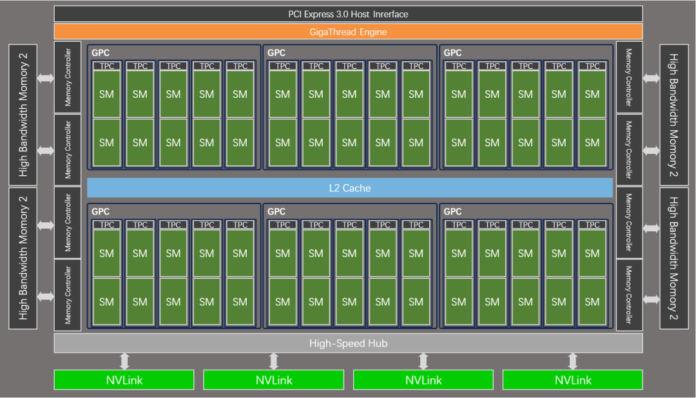Click the rightmost green NVLink block
This screenshot has width=696, height=398.
573,380
